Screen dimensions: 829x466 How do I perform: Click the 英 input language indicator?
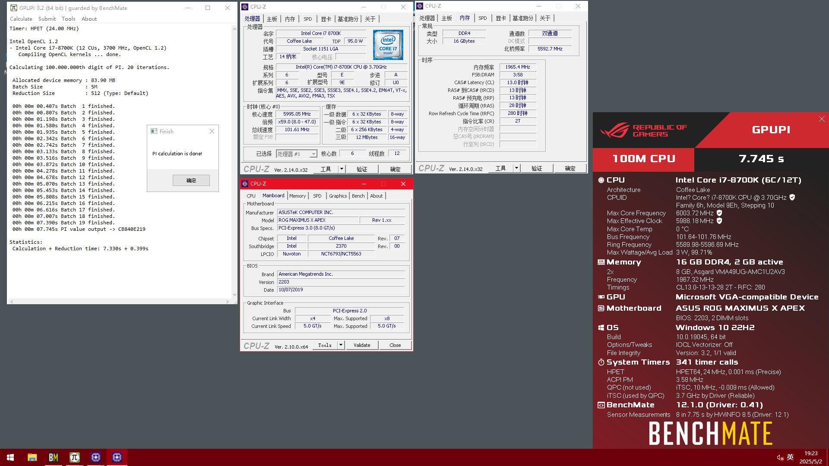tap(790, 457)
